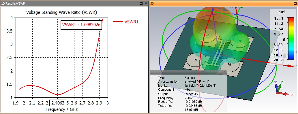Click the dBi rainbow color scale bar
Image resolution: width=298 pixels, height=114 pixels.
click(291, 39)
